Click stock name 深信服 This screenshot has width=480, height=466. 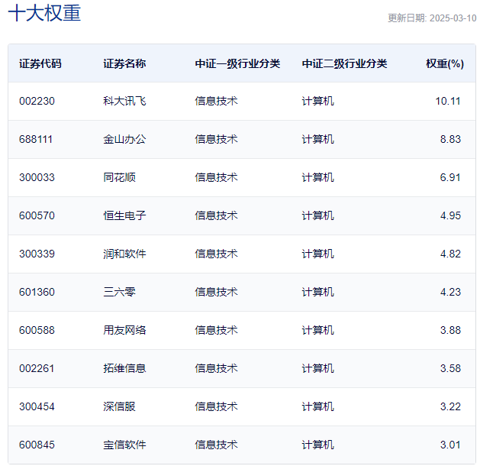pos(119,407)
